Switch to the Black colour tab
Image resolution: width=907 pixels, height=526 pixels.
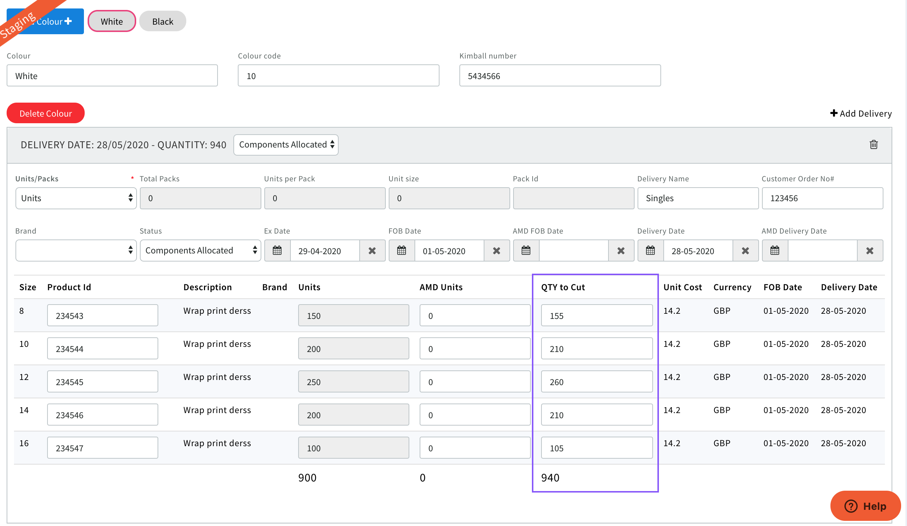coord(162,21)
